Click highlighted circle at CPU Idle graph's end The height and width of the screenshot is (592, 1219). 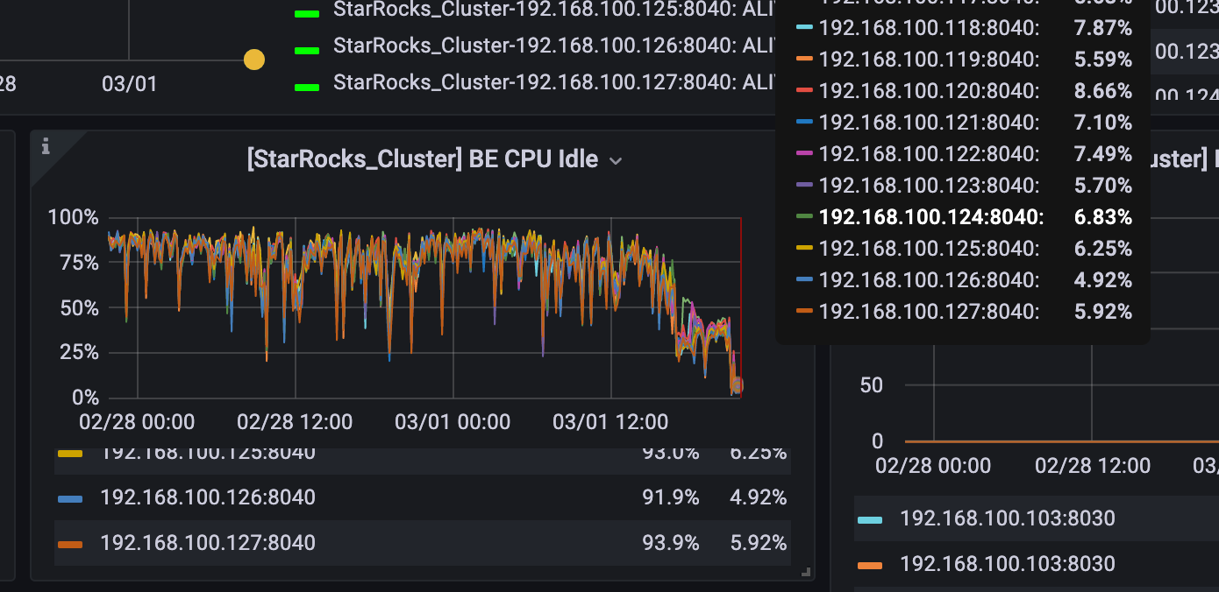tap(737, 385)
